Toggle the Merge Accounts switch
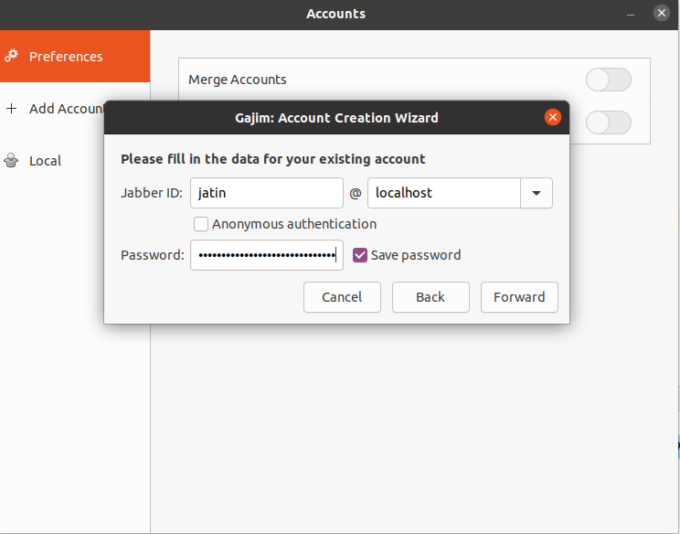 [x=608, y=80]
